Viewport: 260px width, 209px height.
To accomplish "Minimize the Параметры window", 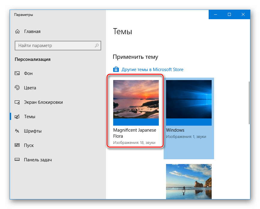I will (x=216, y=14).
